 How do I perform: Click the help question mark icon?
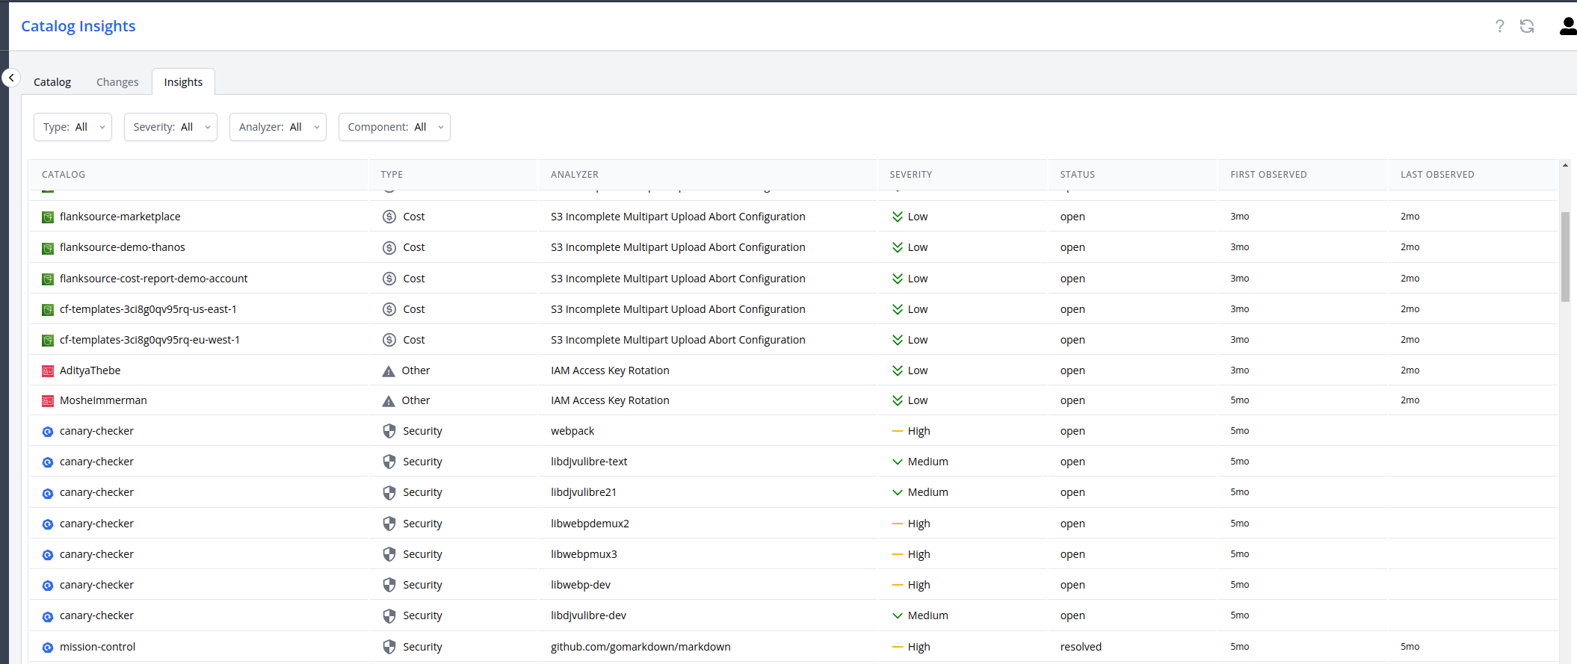click(1499, 26)
